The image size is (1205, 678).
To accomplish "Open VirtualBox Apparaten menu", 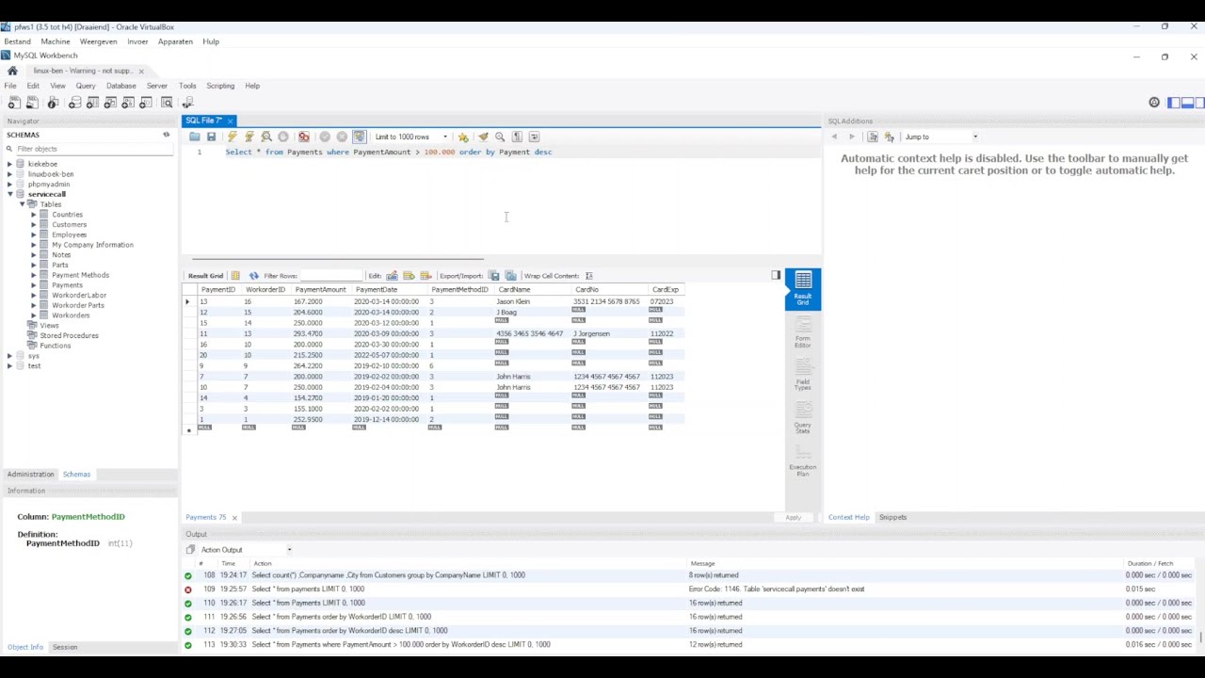I will (x=175, y=41).
